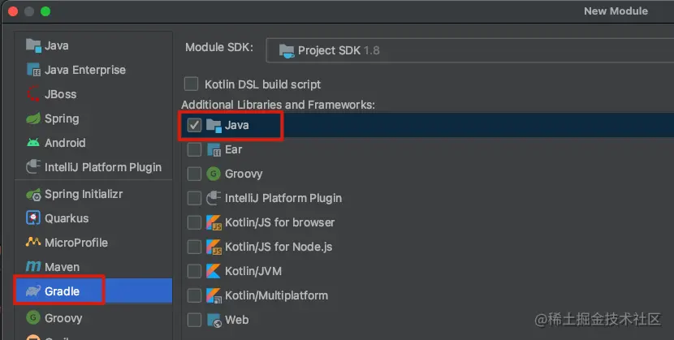The width and height of the screenshot is (674, 340).
Task: Click the Project SDK folder icon
Action: [x=287, y=50]
